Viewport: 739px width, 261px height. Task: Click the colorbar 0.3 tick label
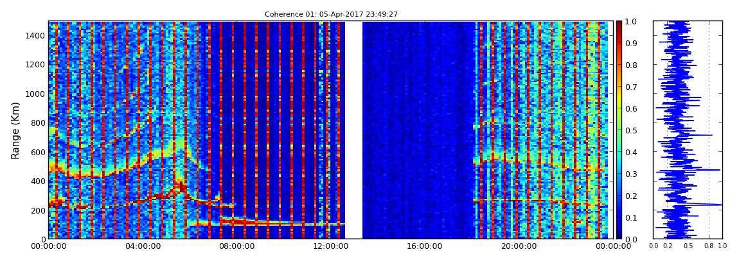point(630,174)
